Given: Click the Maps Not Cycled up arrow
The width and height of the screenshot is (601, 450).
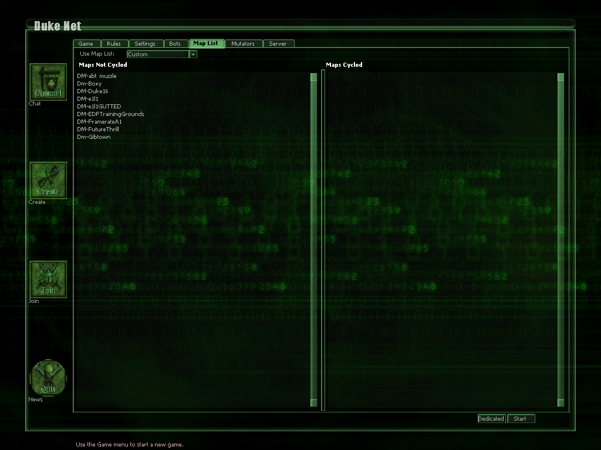Looking at the screenshot, I should coord(313,77).
